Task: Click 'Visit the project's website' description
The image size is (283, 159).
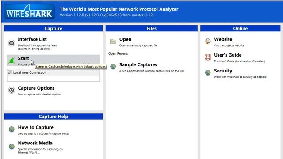Action: pos(229,45)
